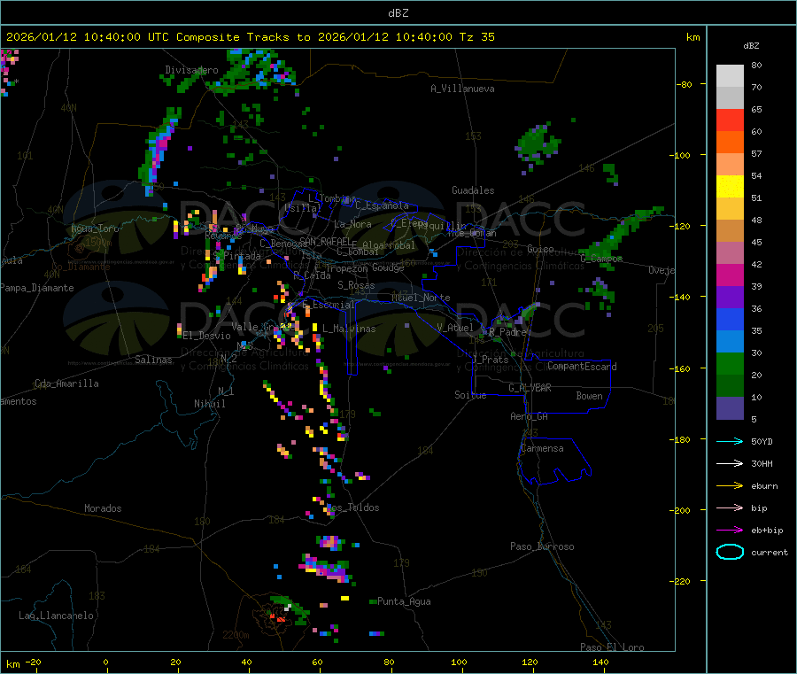Image resolution: width=797 pixels, height=674 pixels.
Task: Click the '-20' tick on the bottom axis
Action: click(x=34, y=662)
